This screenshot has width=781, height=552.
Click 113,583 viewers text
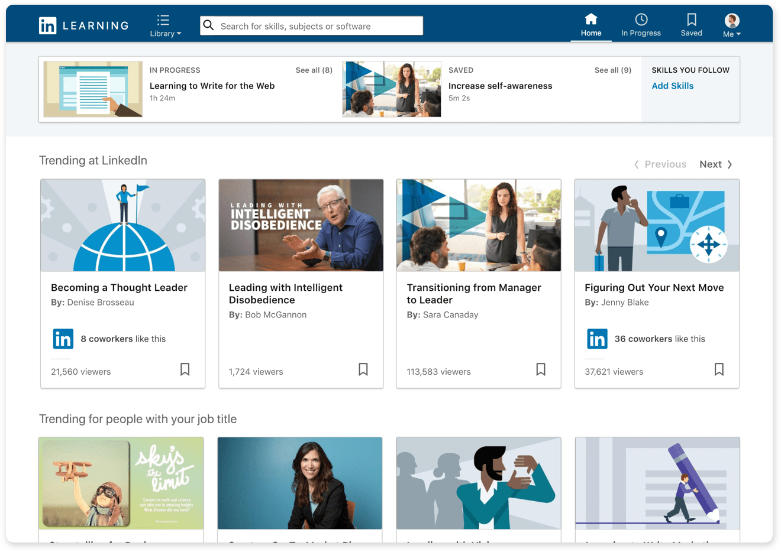[438, 372]
